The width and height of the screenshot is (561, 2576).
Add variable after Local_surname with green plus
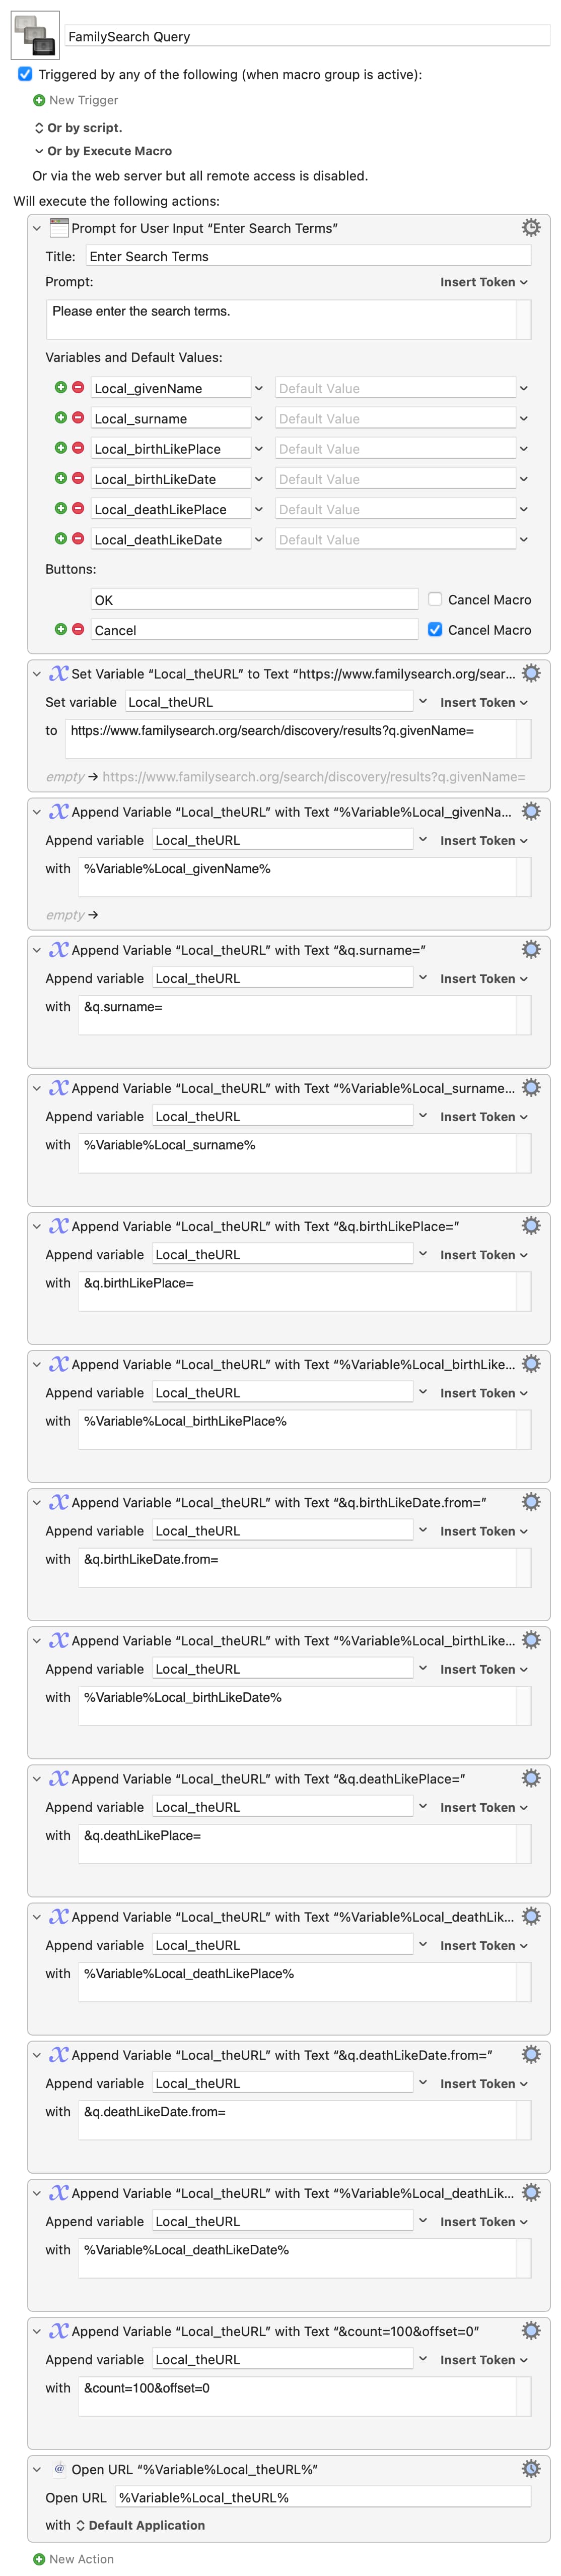[61, 417]
